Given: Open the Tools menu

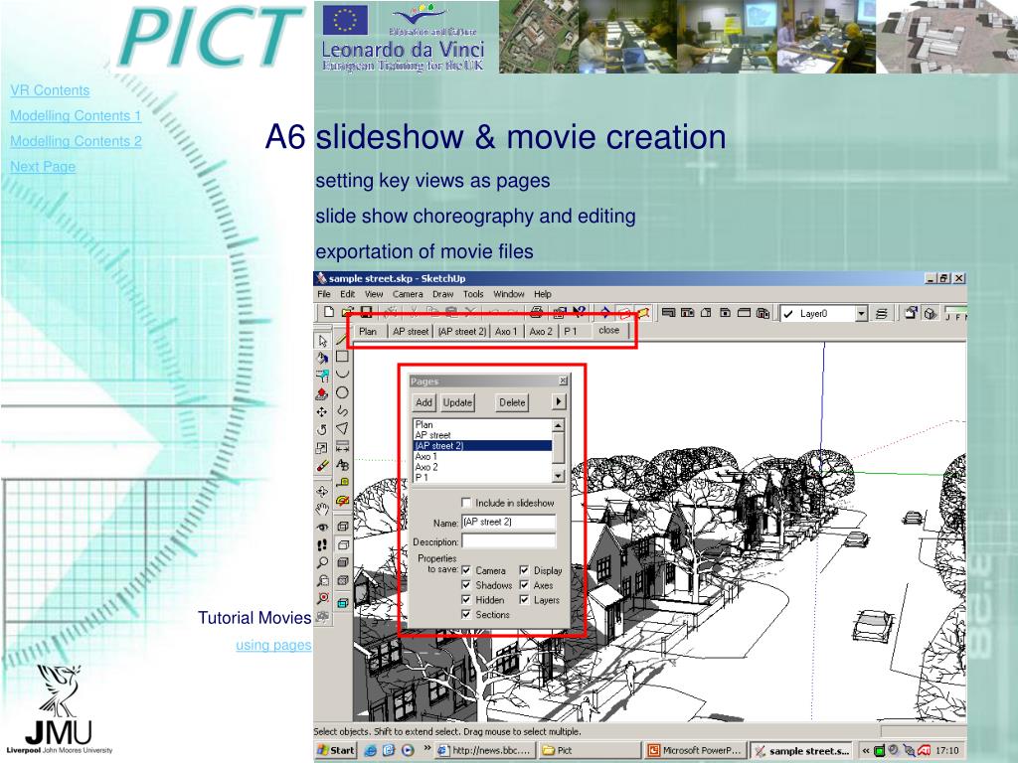Looking at the screenshot, I should point(473,294).
